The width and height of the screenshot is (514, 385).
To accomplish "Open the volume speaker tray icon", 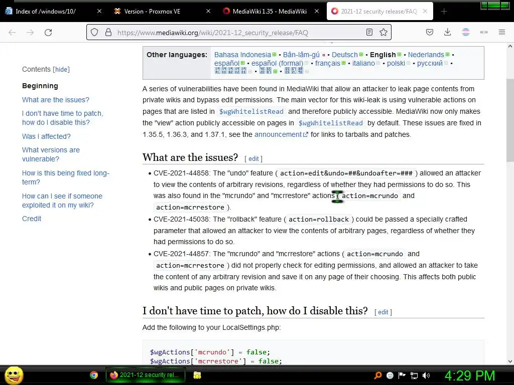I will pyautogui.click(x=426, y=375).
